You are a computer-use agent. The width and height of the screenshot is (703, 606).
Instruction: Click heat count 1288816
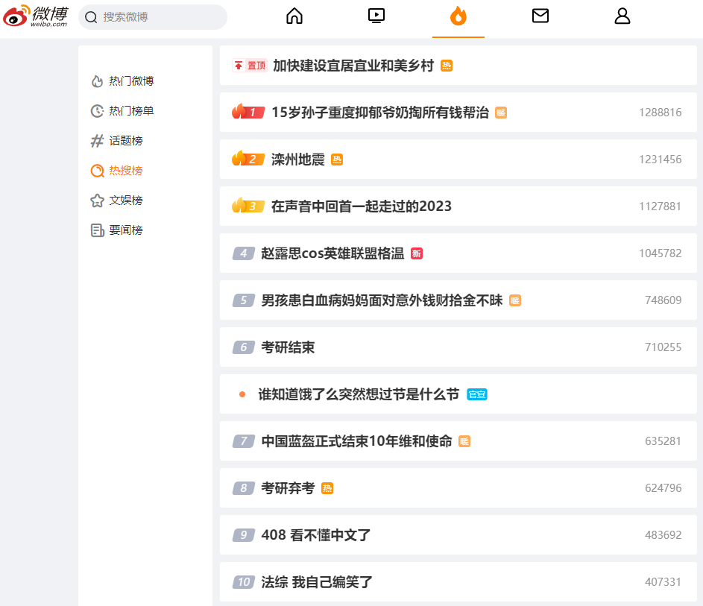pos(660,113)
